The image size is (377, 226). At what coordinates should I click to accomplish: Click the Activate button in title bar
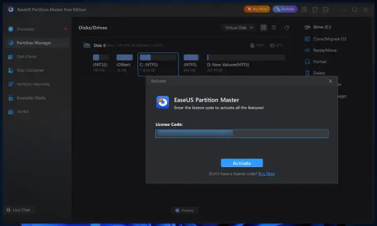285,9
